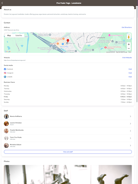138x184 pixels.
Task: Click Get Directions link
Action: coord(127,27)
